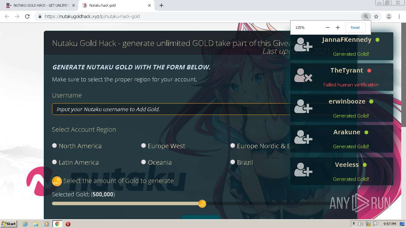Switch to the Nutaku hack gold tab
406x228 pixels.
coord(117,5)
